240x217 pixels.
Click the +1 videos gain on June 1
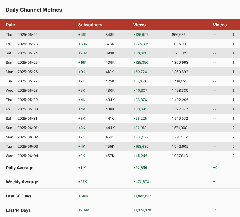215,128
